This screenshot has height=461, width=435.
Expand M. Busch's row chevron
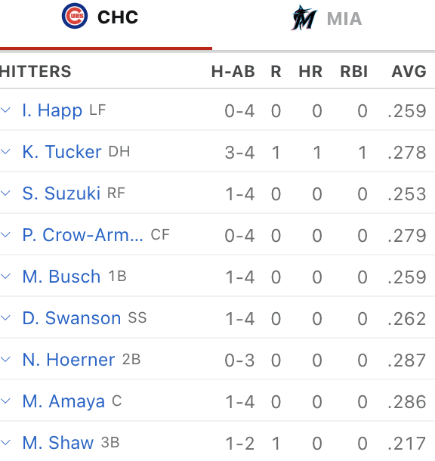pos(5,277)
